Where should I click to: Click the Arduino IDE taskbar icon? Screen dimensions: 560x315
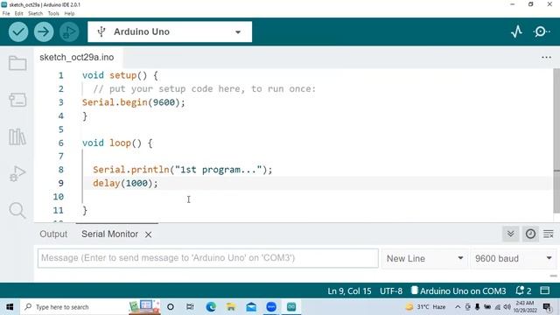click(x=291, y=307)
